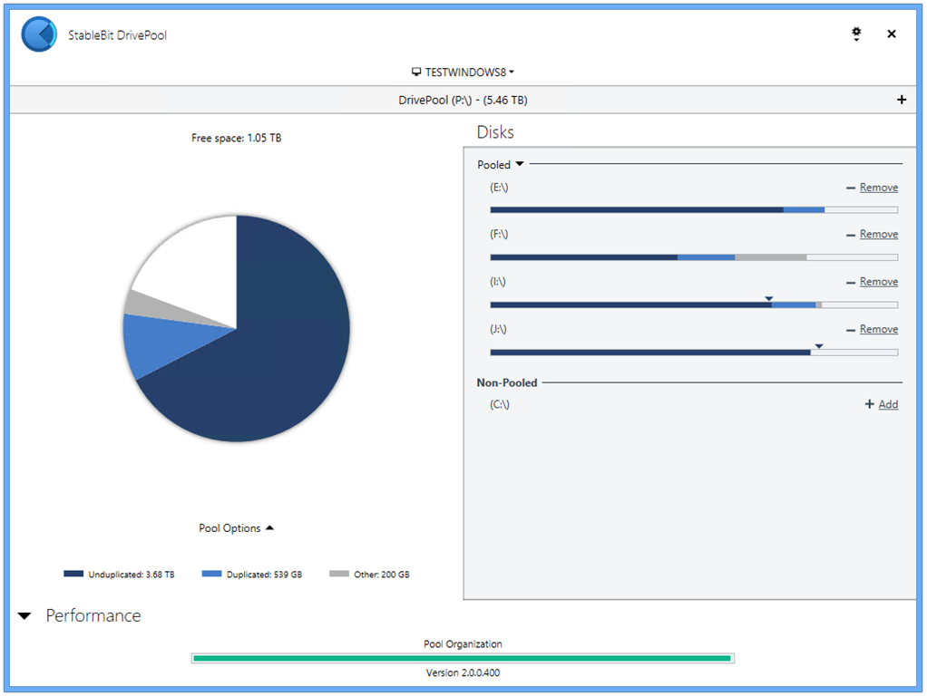Screen dimensions: 927x696
Task: Open the Pool Options menu
Action: pos(236,527)
